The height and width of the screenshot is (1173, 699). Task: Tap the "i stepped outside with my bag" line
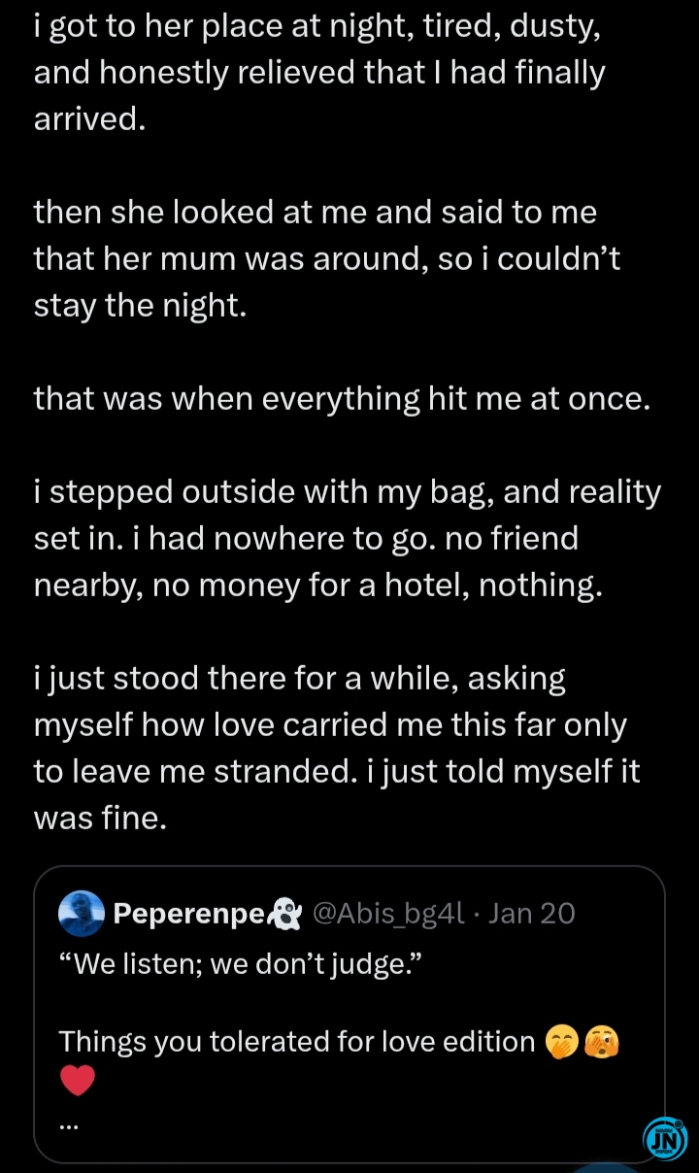(347, 492)
